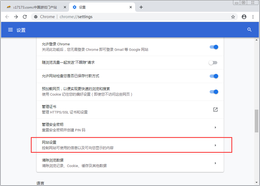Viewport: 260px width, 186px height.
Task: Switch to the 17173.com game portal tab
Action: pos(36,7)
